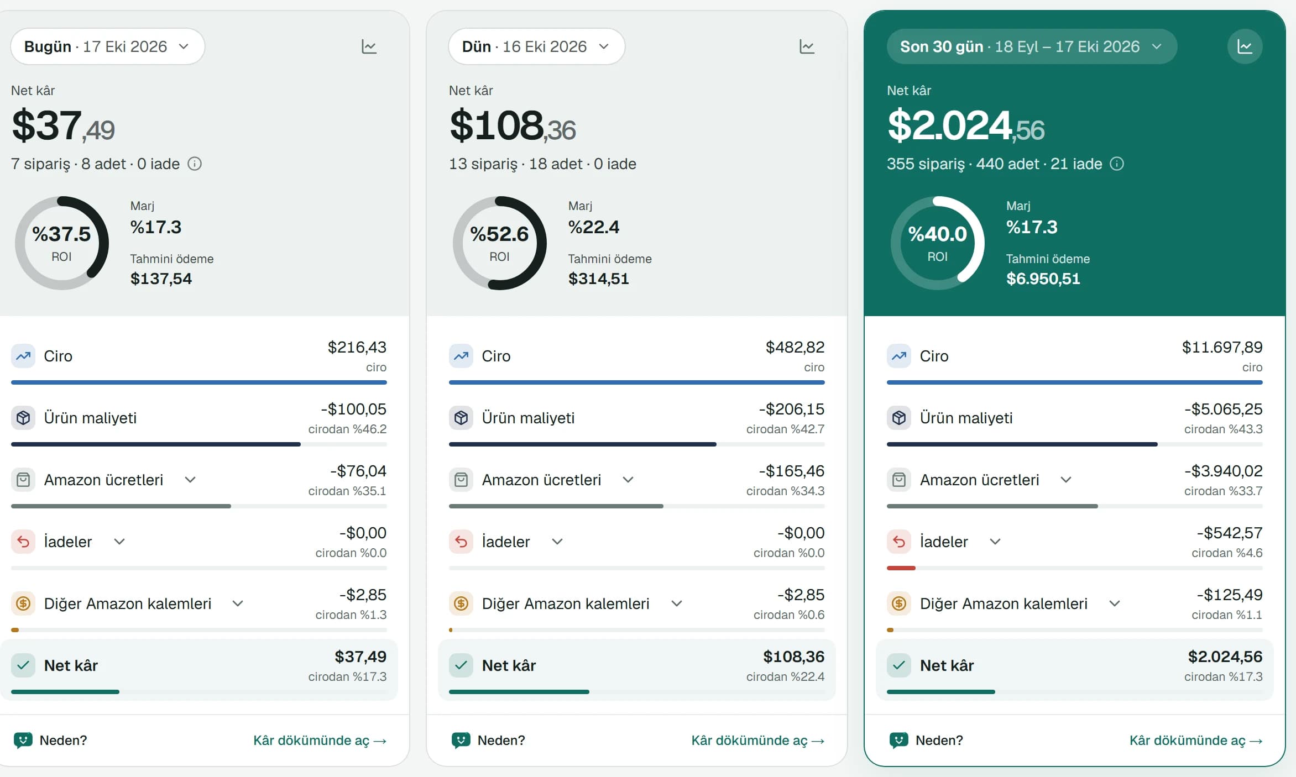This screenshot has height=777, width=1296.
Task: Click Neden? chat icon in Dün card
Action: coord(461,741)
